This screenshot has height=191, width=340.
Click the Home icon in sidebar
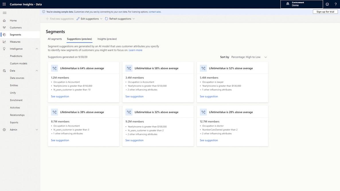tap(4, 21)
